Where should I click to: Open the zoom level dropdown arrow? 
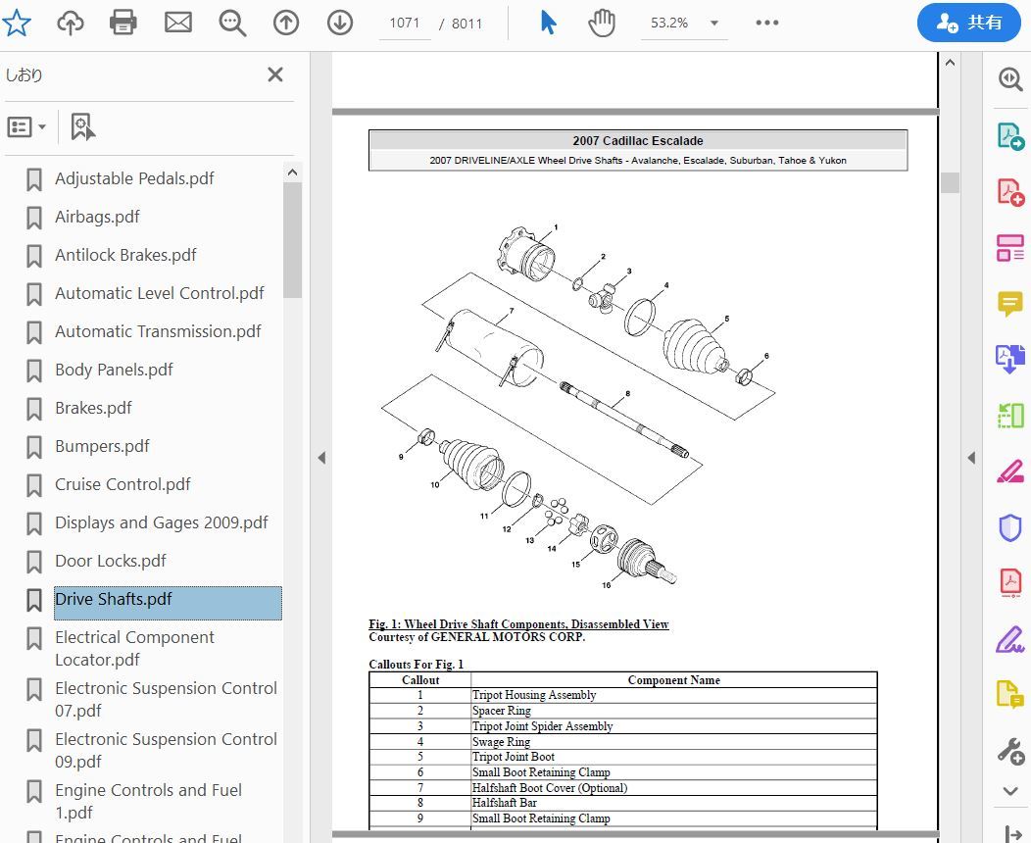714,24
